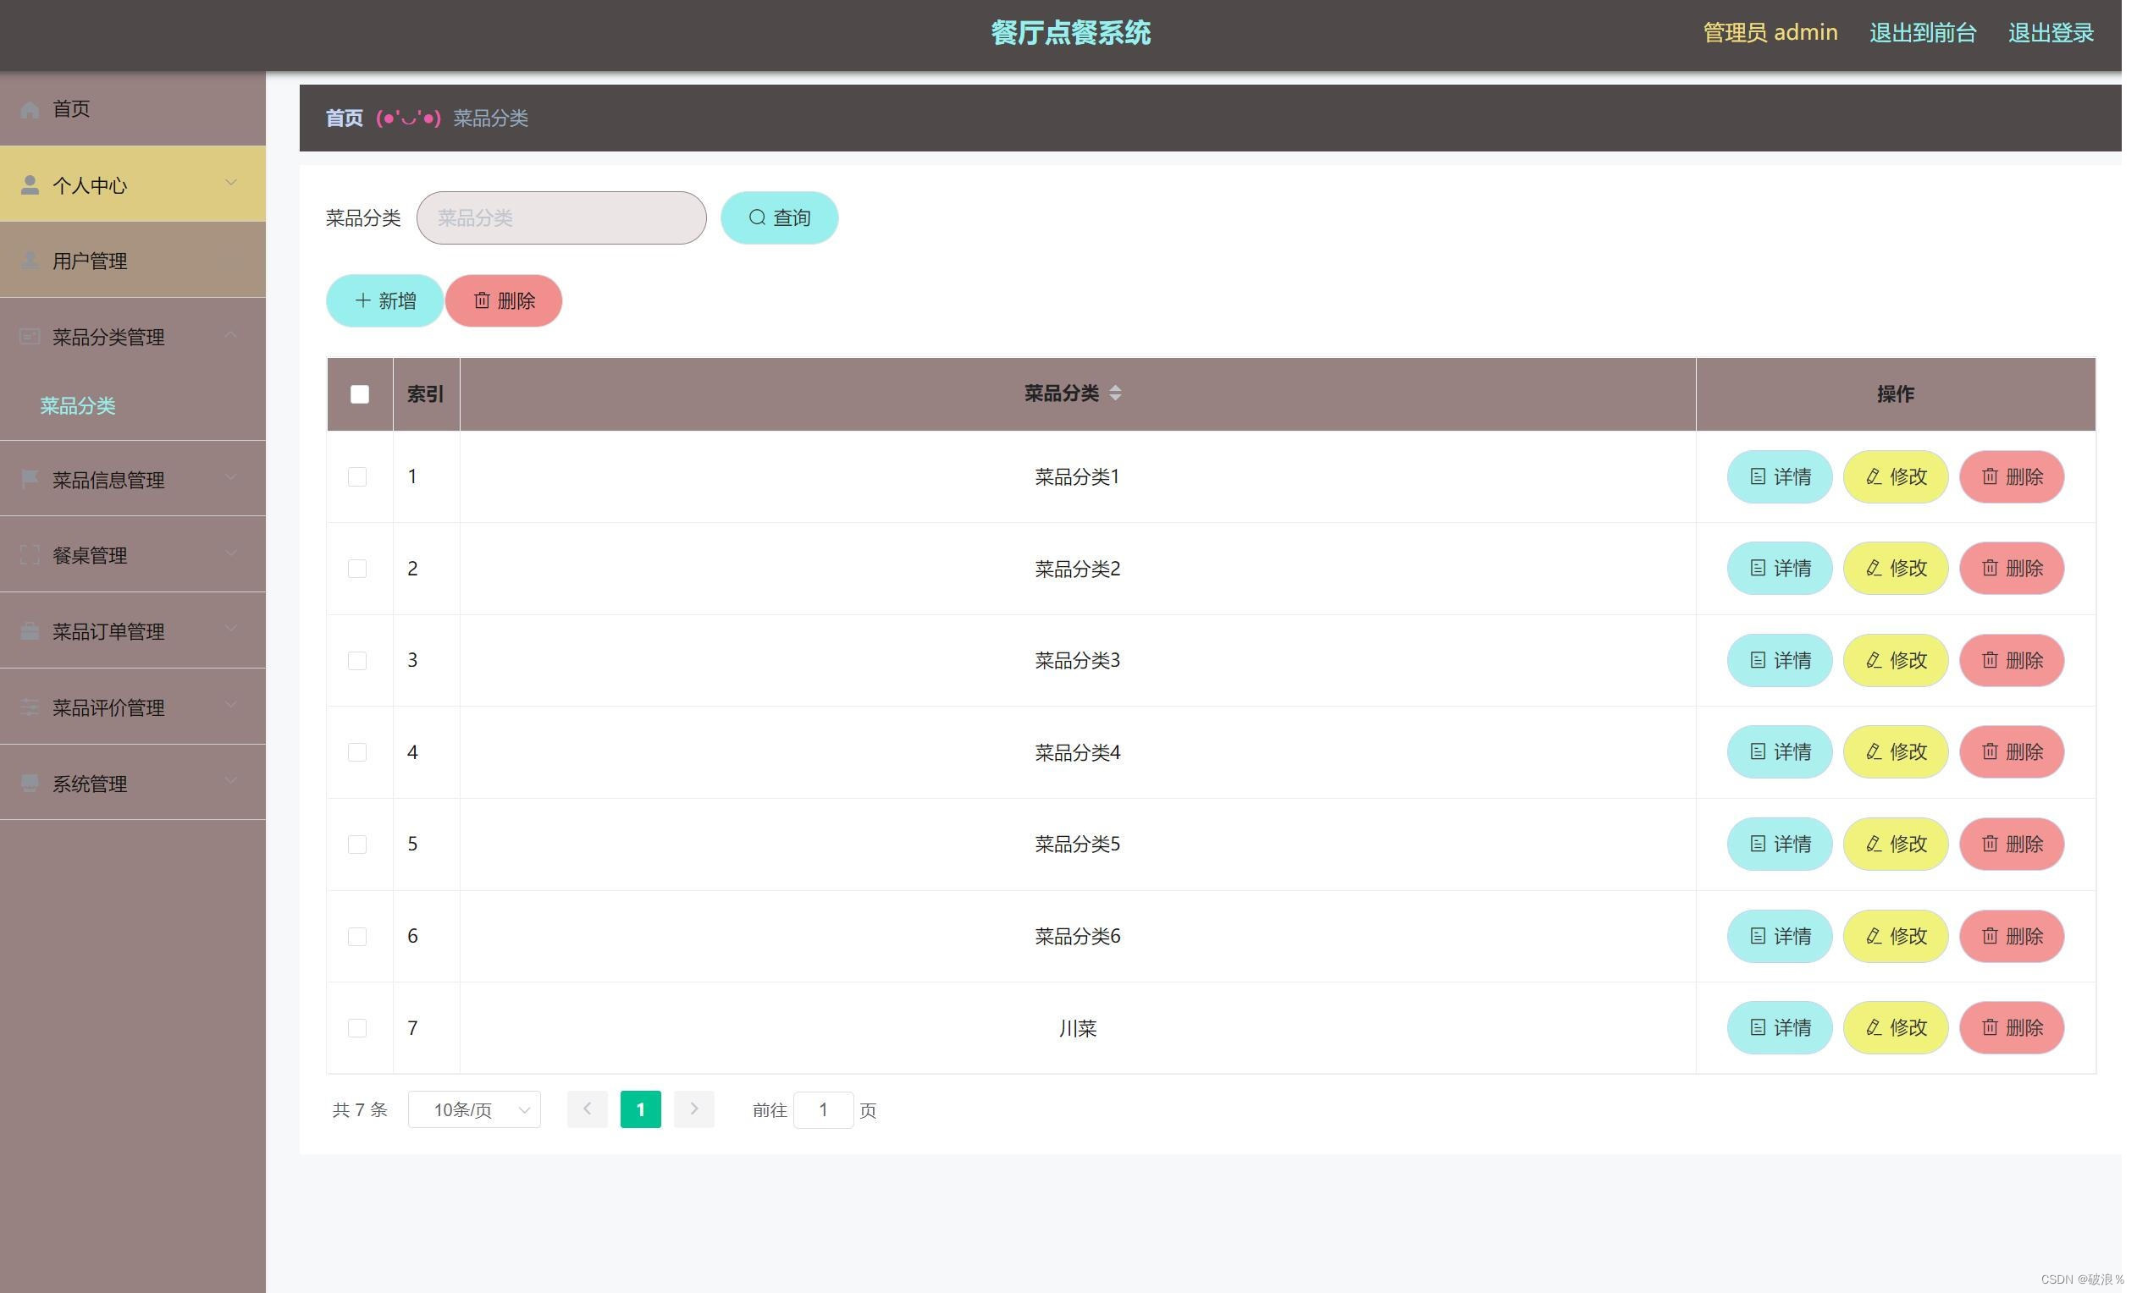Open 用户管理 in the sidebar
2137x1293 pixels.
[x=133, y=261]
